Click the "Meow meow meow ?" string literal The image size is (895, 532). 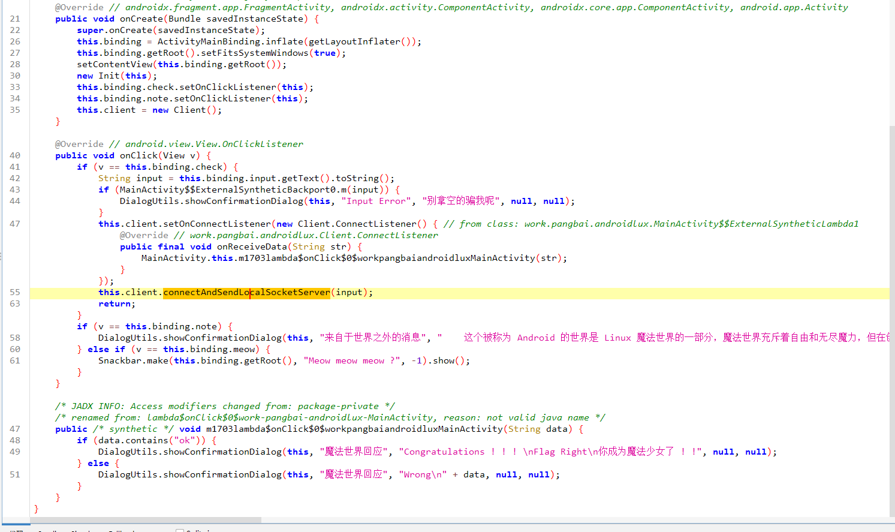[352, 360]
